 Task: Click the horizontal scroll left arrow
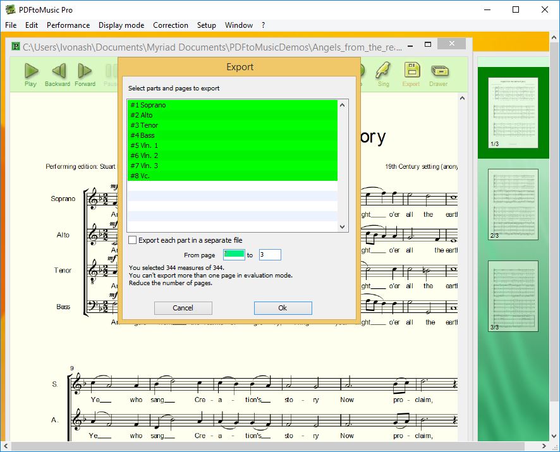click(5, 446)
